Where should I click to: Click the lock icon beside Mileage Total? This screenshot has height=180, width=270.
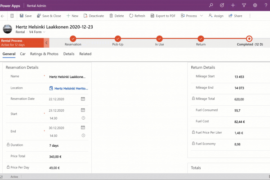click(x=193, y=98)
